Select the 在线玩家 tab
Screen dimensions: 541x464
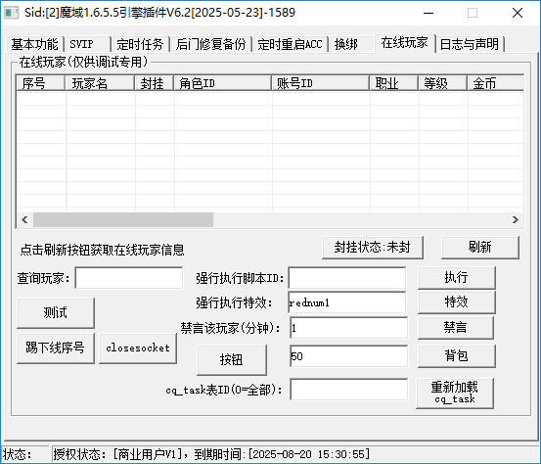(x=405, y=43)
